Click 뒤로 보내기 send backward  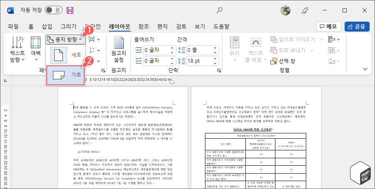tap(288, 50)
